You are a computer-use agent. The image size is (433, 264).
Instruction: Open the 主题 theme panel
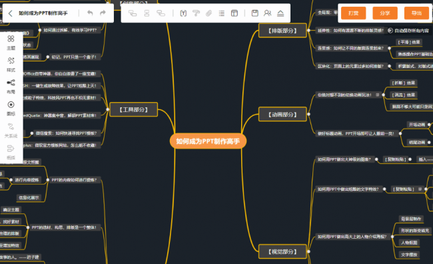coord(11,43)
